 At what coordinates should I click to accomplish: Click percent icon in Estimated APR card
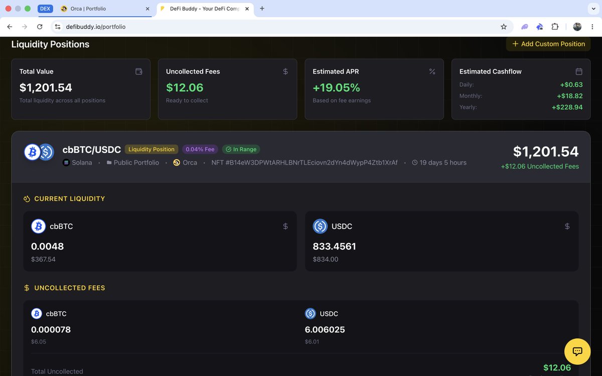click(x=432, y=72)
